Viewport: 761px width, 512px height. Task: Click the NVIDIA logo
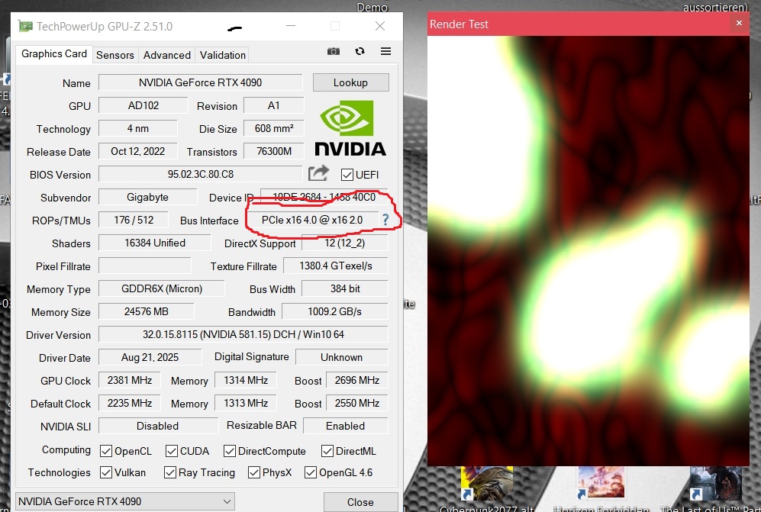350,128
